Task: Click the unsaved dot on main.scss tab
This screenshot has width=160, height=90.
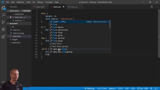Action: point(63,7)
